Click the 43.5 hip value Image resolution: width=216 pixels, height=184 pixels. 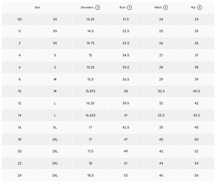(196, 115)
